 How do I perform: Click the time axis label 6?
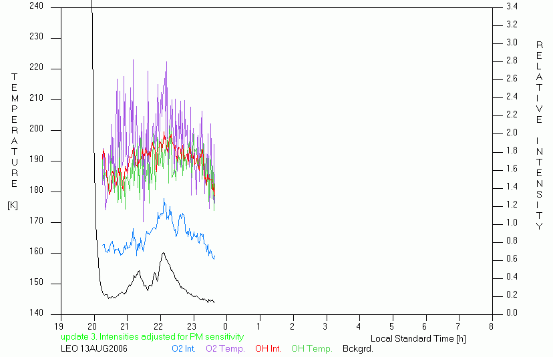pyautogui.click(x=424, y=326)
